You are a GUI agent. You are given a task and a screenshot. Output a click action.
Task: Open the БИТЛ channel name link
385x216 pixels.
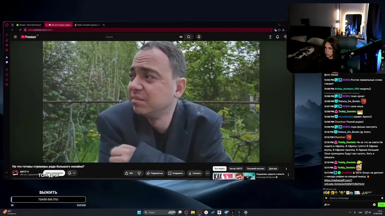coord(23,172)
